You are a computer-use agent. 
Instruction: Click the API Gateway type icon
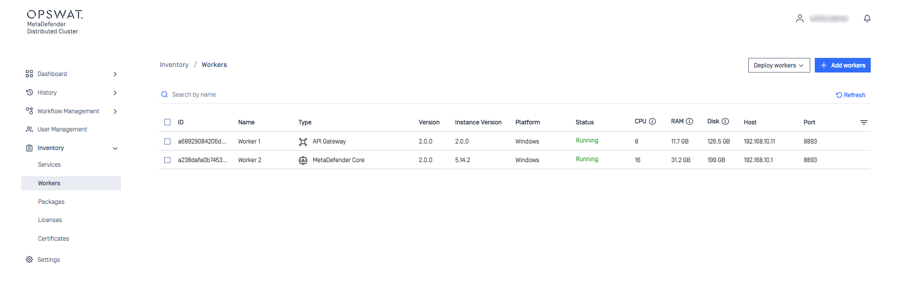(303, 142)
